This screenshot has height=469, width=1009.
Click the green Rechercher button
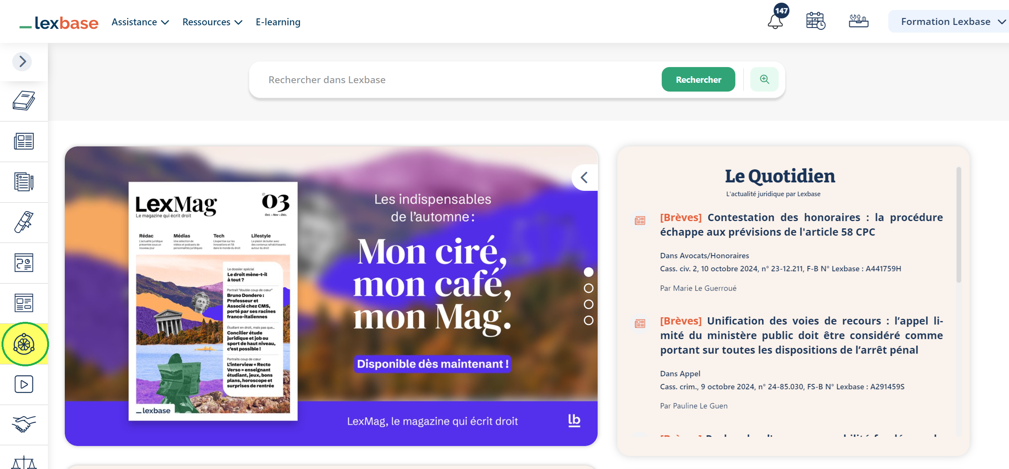698,79
